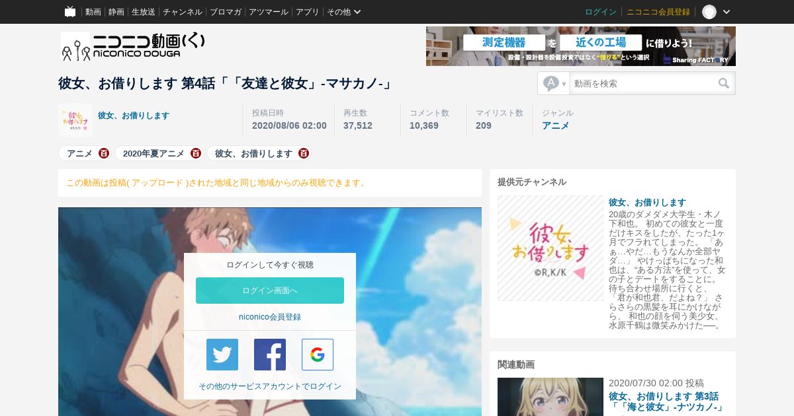Select the 彼女、お借りします tag
The height and width of the screenshot is (416, 794).
[x=253, y=153]
